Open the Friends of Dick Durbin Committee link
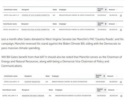This screenshot has width=128, height=102. click(36, 15)
